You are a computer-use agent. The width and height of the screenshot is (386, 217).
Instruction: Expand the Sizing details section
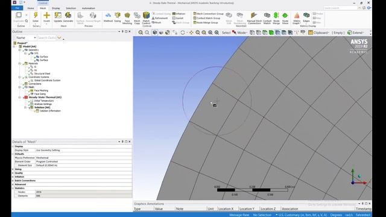[x=13, y=169]
